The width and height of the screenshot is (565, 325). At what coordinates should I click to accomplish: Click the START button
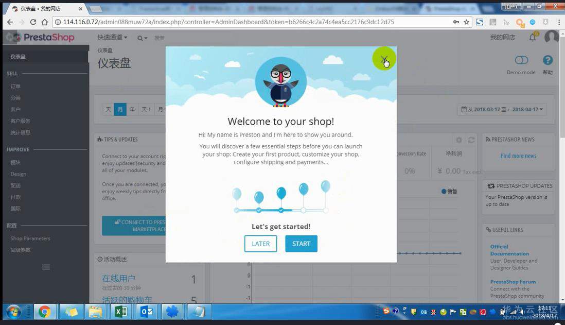tap(301, 244)
